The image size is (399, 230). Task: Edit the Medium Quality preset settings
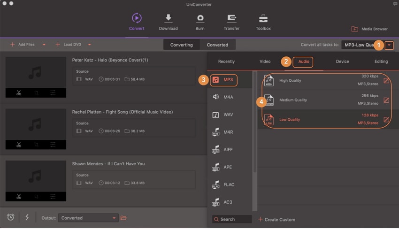pyautogui.click(x=386, y=100)
